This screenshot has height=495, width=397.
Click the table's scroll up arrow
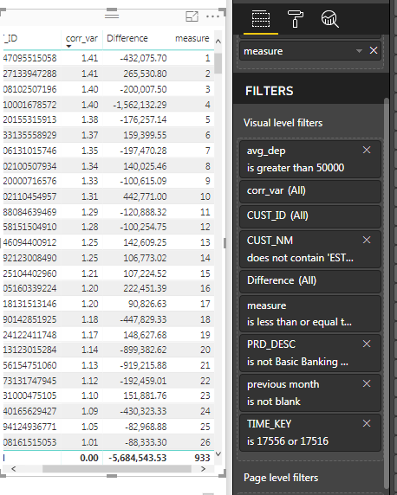point(218,42)
